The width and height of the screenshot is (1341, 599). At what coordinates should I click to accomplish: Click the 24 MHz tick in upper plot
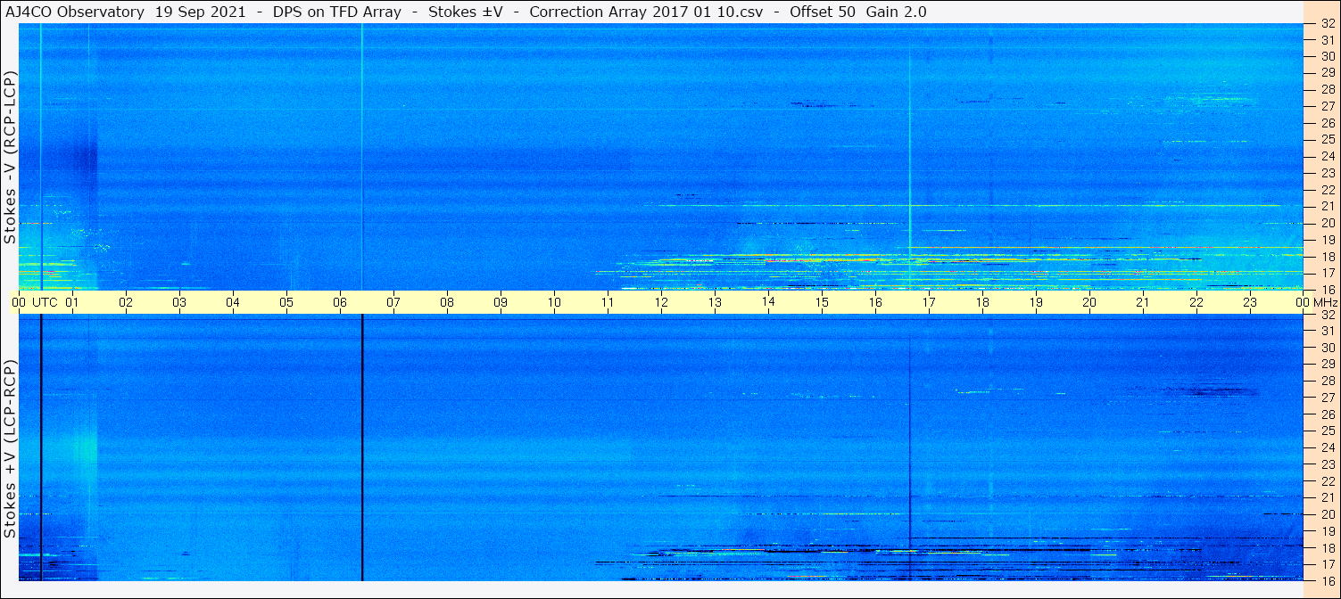[x=1327, y=156]
